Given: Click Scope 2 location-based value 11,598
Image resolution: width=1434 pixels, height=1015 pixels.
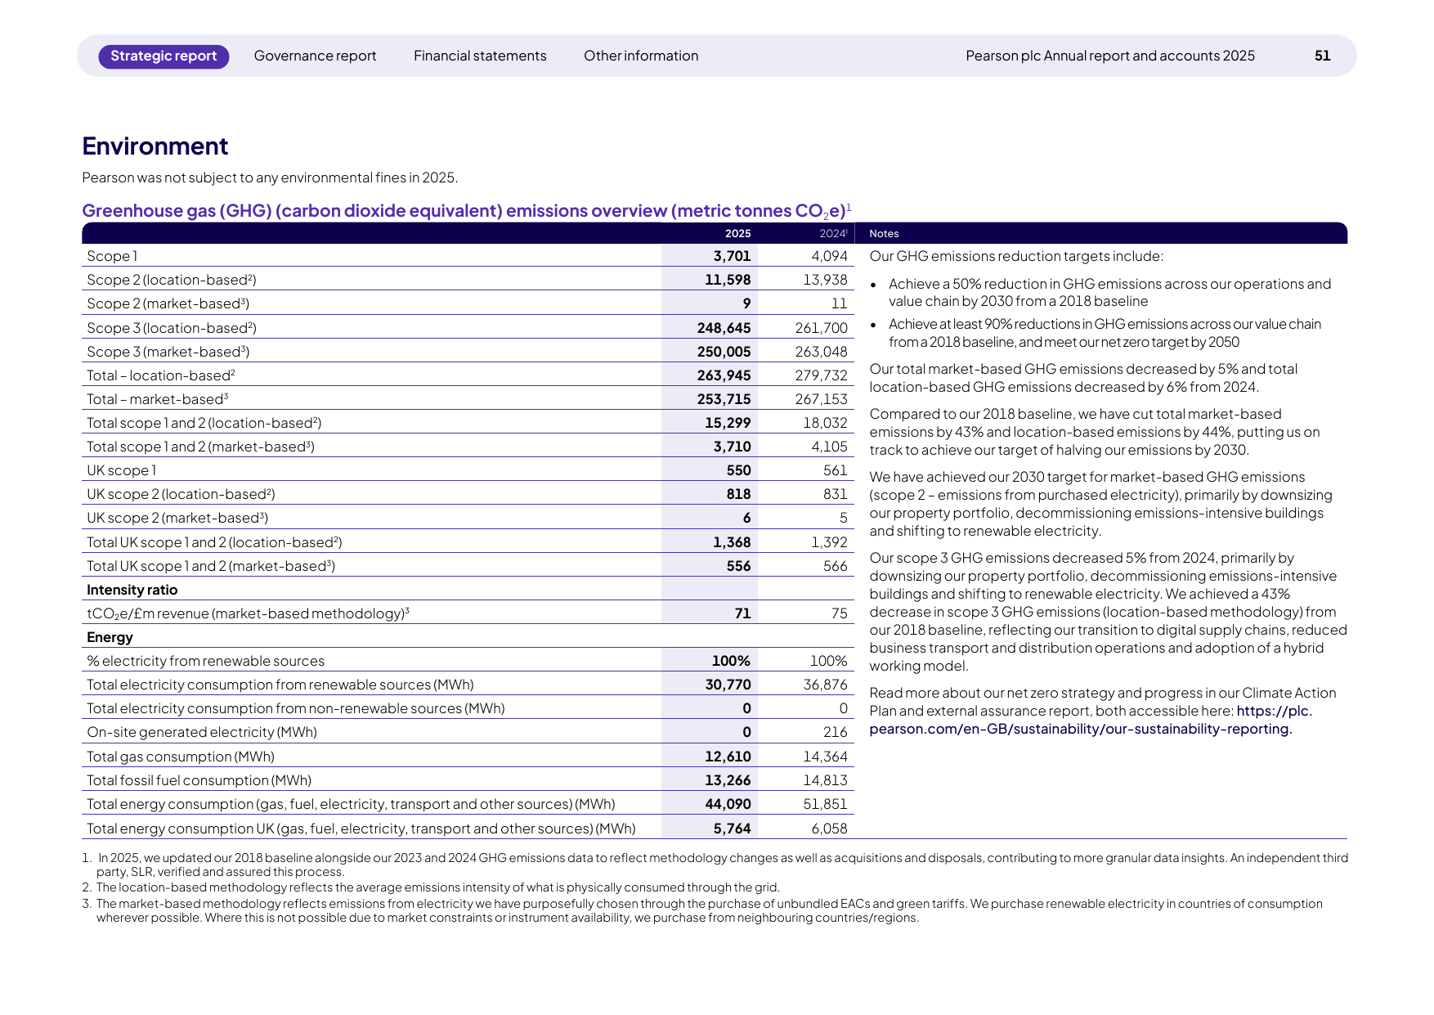Looking at the screenshot, I should [x=728, y=280].
